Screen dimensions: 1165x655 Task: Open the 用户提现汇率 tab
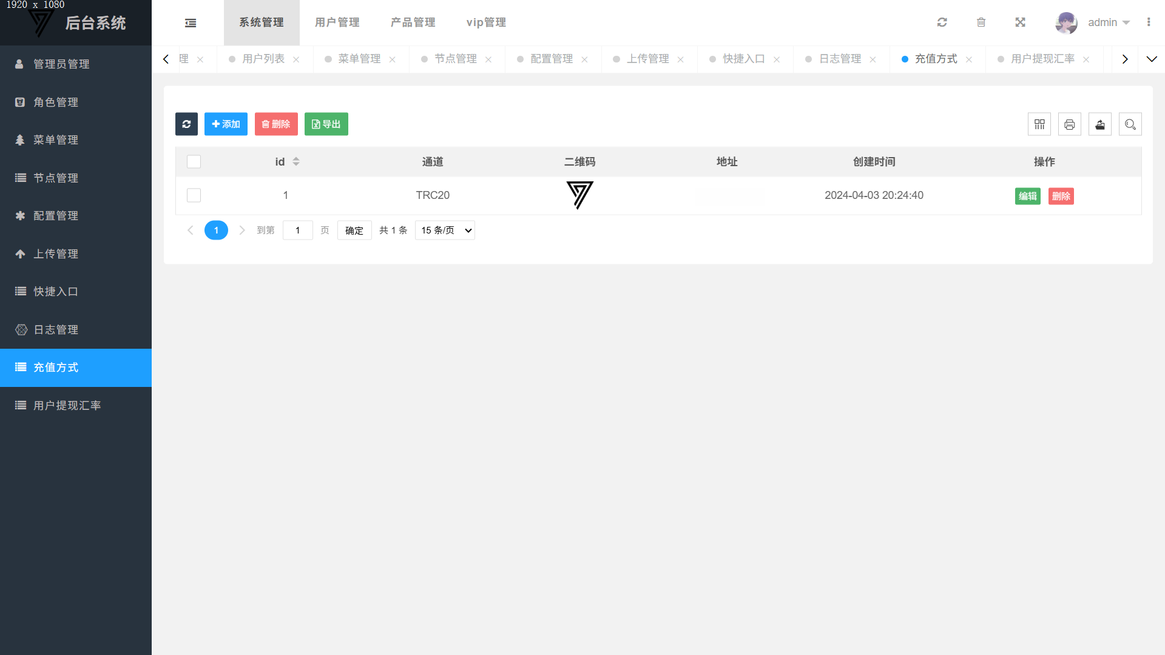pos(1042,59)
